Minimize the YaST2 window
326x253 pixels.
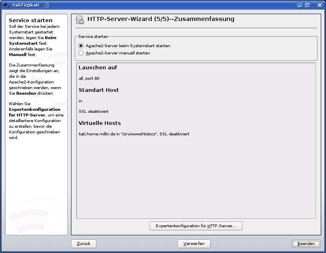pyautogui.click(x=299, y=5)
